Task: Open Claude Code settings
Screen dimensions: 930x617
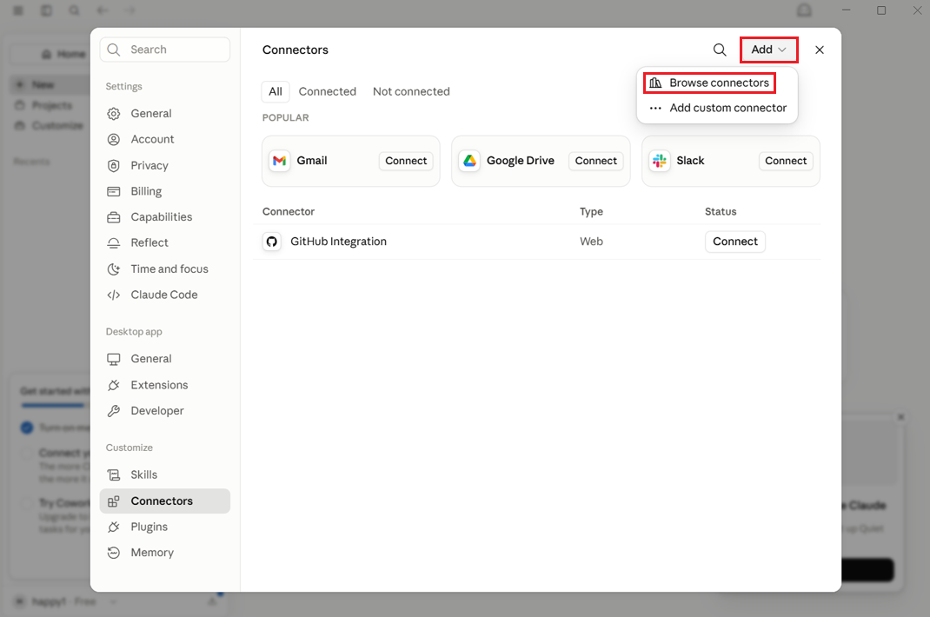Action: coord(165,295)
